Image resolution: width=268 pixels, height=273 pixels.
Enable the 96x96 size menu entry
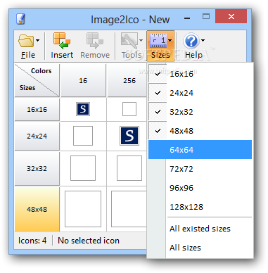tap(200, 188)
